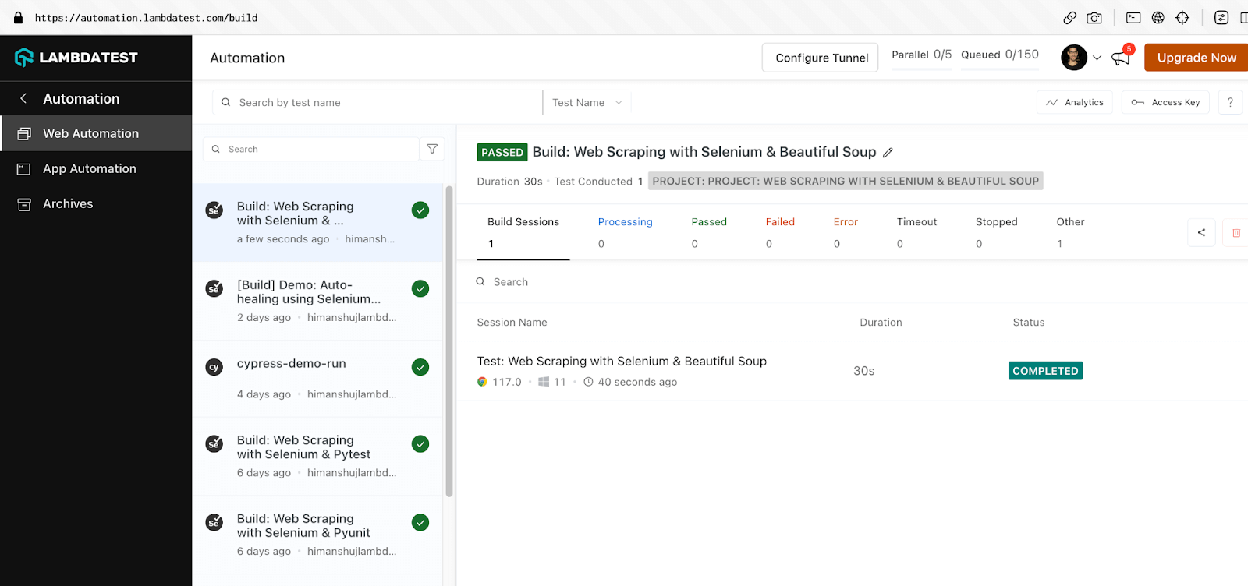Click the PROJECT tag label
The height and width of the screenshot is (586, 1248).
[x=846, y=181]
